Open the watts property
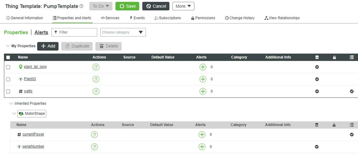Screen dimensions: 358x155 [x=28, y=91]
